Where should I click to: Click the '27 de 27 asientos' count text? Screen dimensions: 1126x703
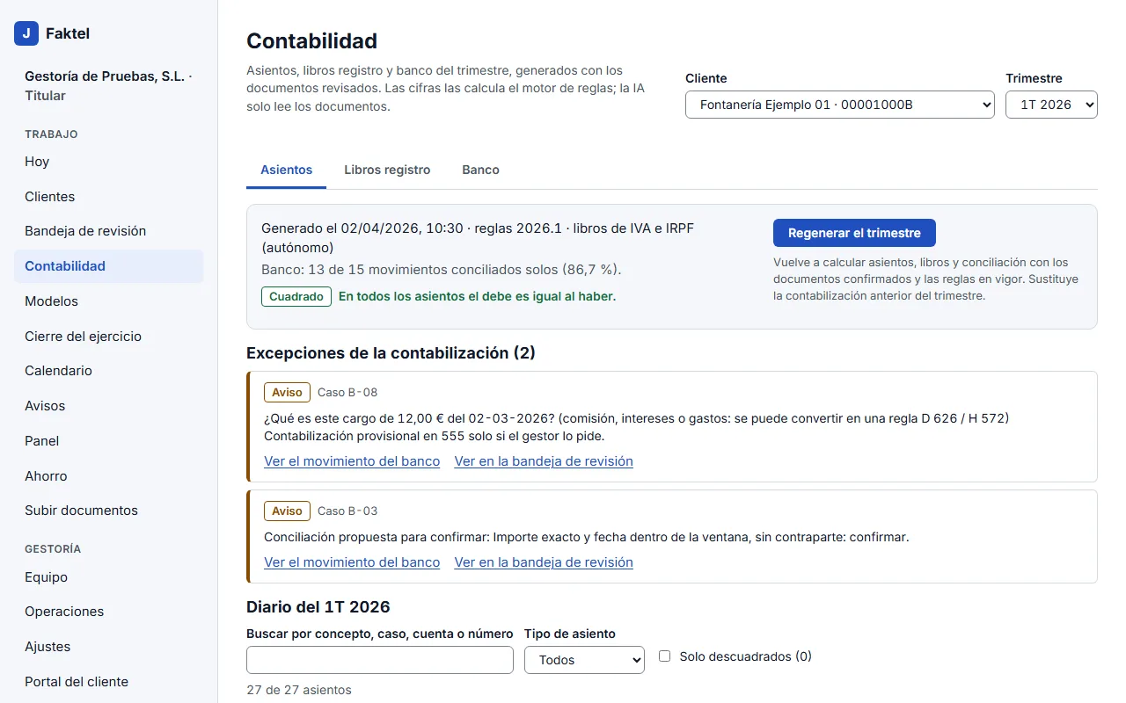(x=299, y=690)
